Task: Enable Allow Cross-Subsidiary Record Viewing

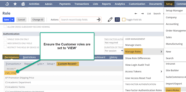Action: pyautogui.click(x=5, y=26)
